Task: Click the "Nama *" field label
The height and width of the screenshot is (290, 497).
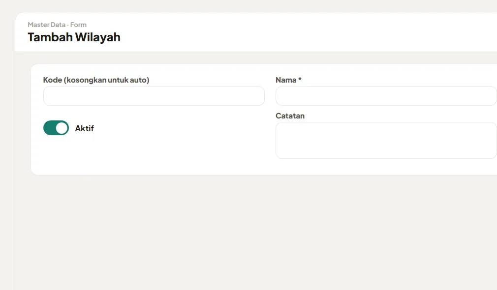Action: tap(288, 80)
